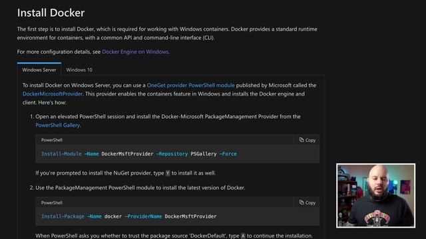Open the OneGet provider PowerShell module link

(x=190, y=86)
